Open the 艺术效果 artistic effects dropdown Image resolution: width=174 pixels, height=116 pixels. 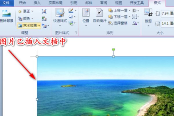pos(29,26)
